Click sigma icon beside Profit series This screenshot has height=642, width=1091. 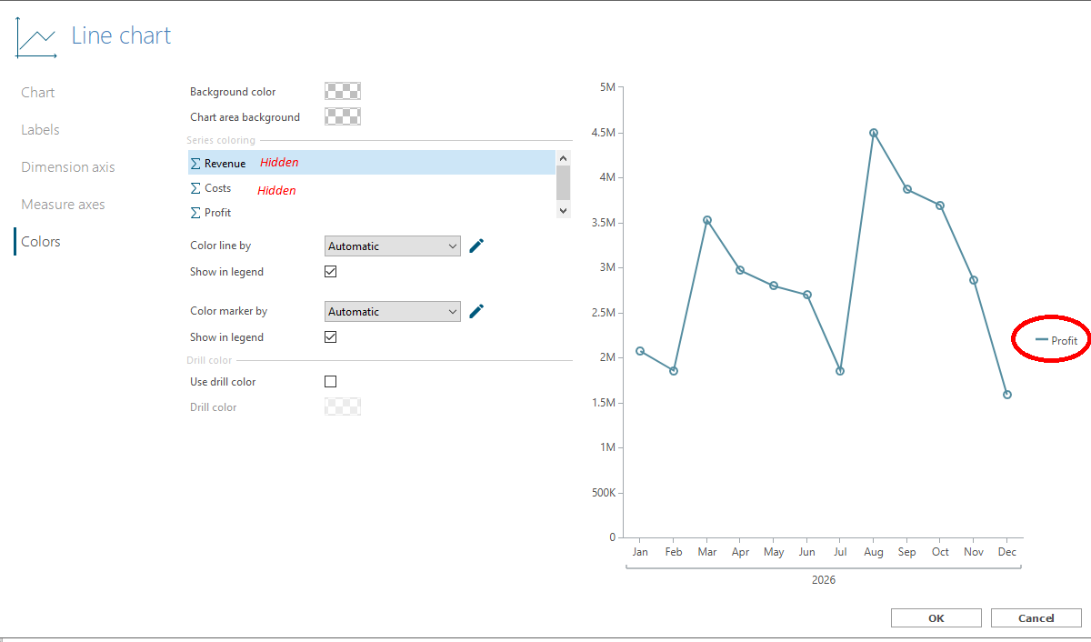[195, 213]
